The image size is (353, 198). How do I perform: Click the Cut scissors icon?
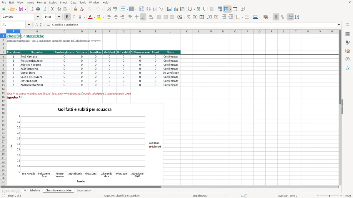(52, 9)
